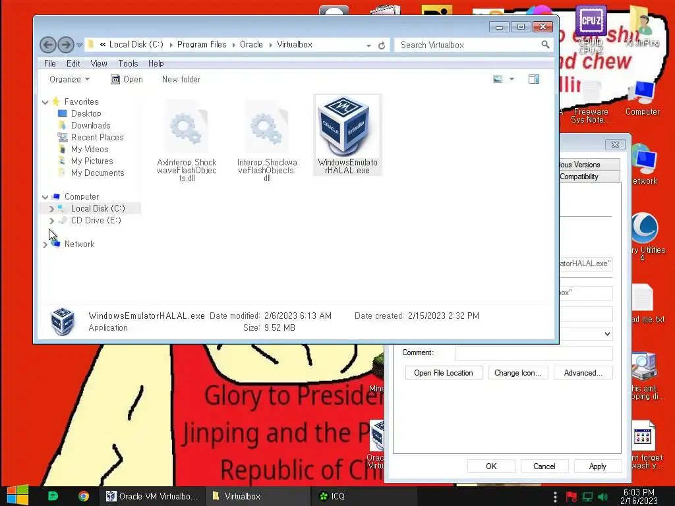The image size is (675, 506).
Task: Click Advanced... in Properties dialog
Action: (x=583, y=373)
